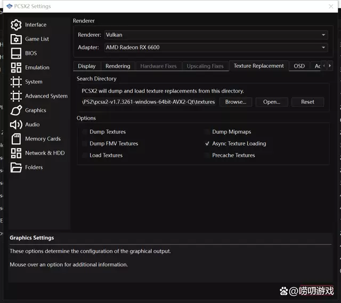This screenshot has width=341, height=303.
Task: Click the Network & HDD label
Action: tap(45, 153)
